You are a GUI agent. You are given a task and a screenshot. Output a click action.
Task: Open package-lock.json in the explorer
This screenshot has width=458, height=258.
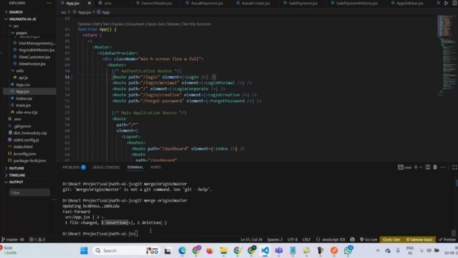(29, 161)
